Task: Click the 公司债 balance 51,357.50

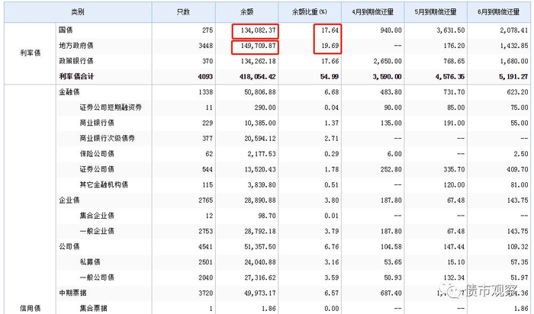Action: click(x=260, y=247)
